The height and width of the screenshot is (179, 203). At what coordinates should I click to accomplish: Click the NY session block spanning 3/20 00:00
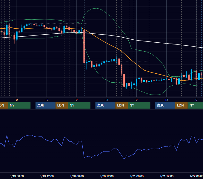click(x=79, y=105)
